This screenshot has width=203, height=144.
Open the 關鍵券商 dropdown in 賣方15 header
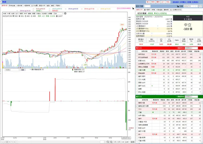tap(191, 96)
